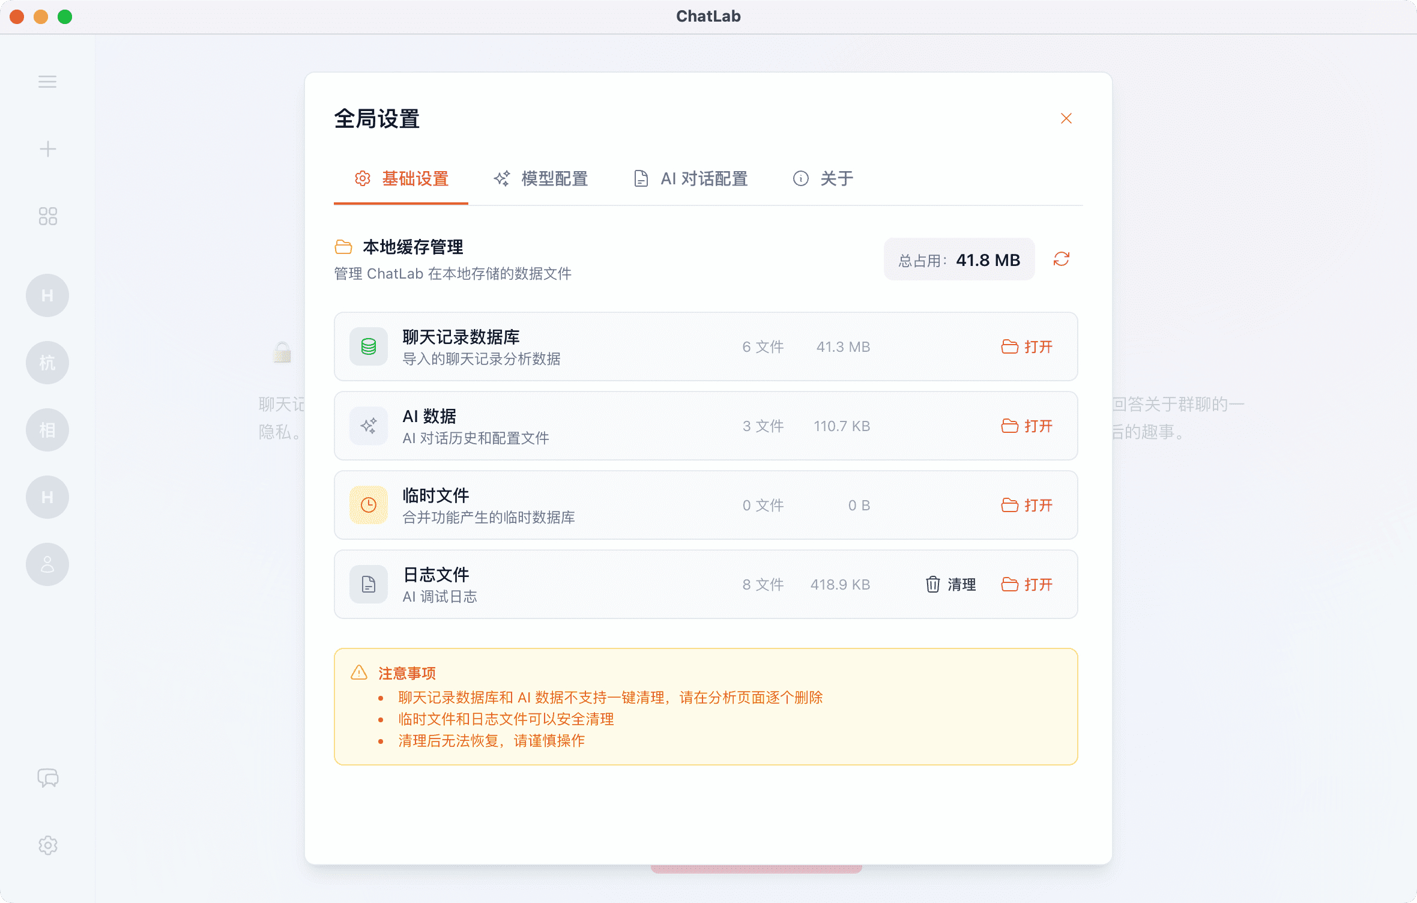Open the hamburger menu in the sidebar
This screenshot has width=1417, height=903.
point(47,82)
